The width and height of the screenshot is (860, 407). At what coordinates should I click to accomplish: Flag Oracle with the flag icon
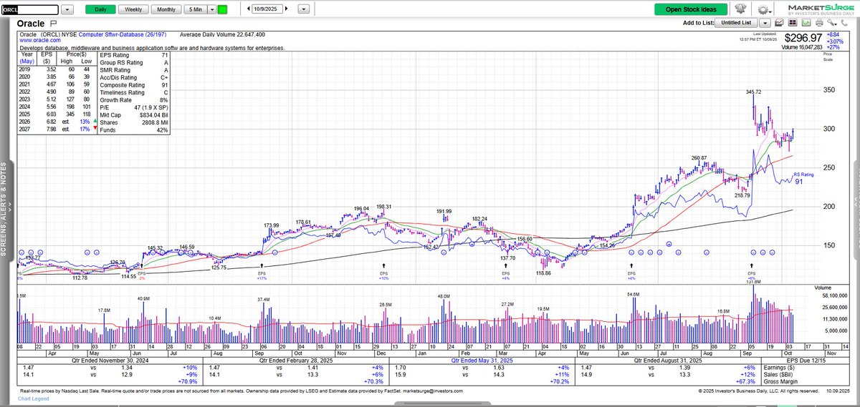coord(53,24)
